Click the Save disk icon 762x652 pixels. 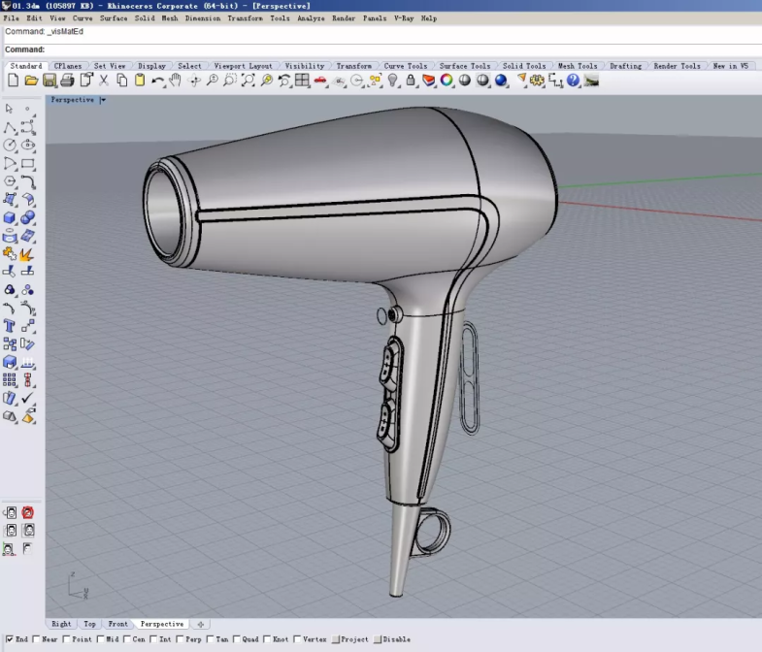click(x=50, y=81)
